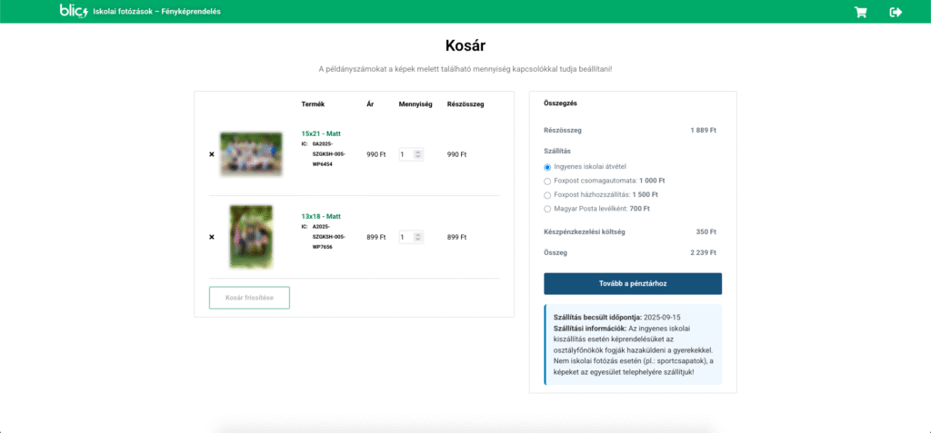Screen dimensions: 931x433
Task: Increase quantity of the 13x18 Matt photo
Action: [418, 234]
